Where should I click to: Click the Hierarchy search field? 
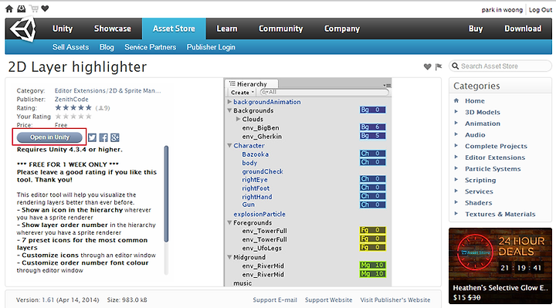(324, 92)
